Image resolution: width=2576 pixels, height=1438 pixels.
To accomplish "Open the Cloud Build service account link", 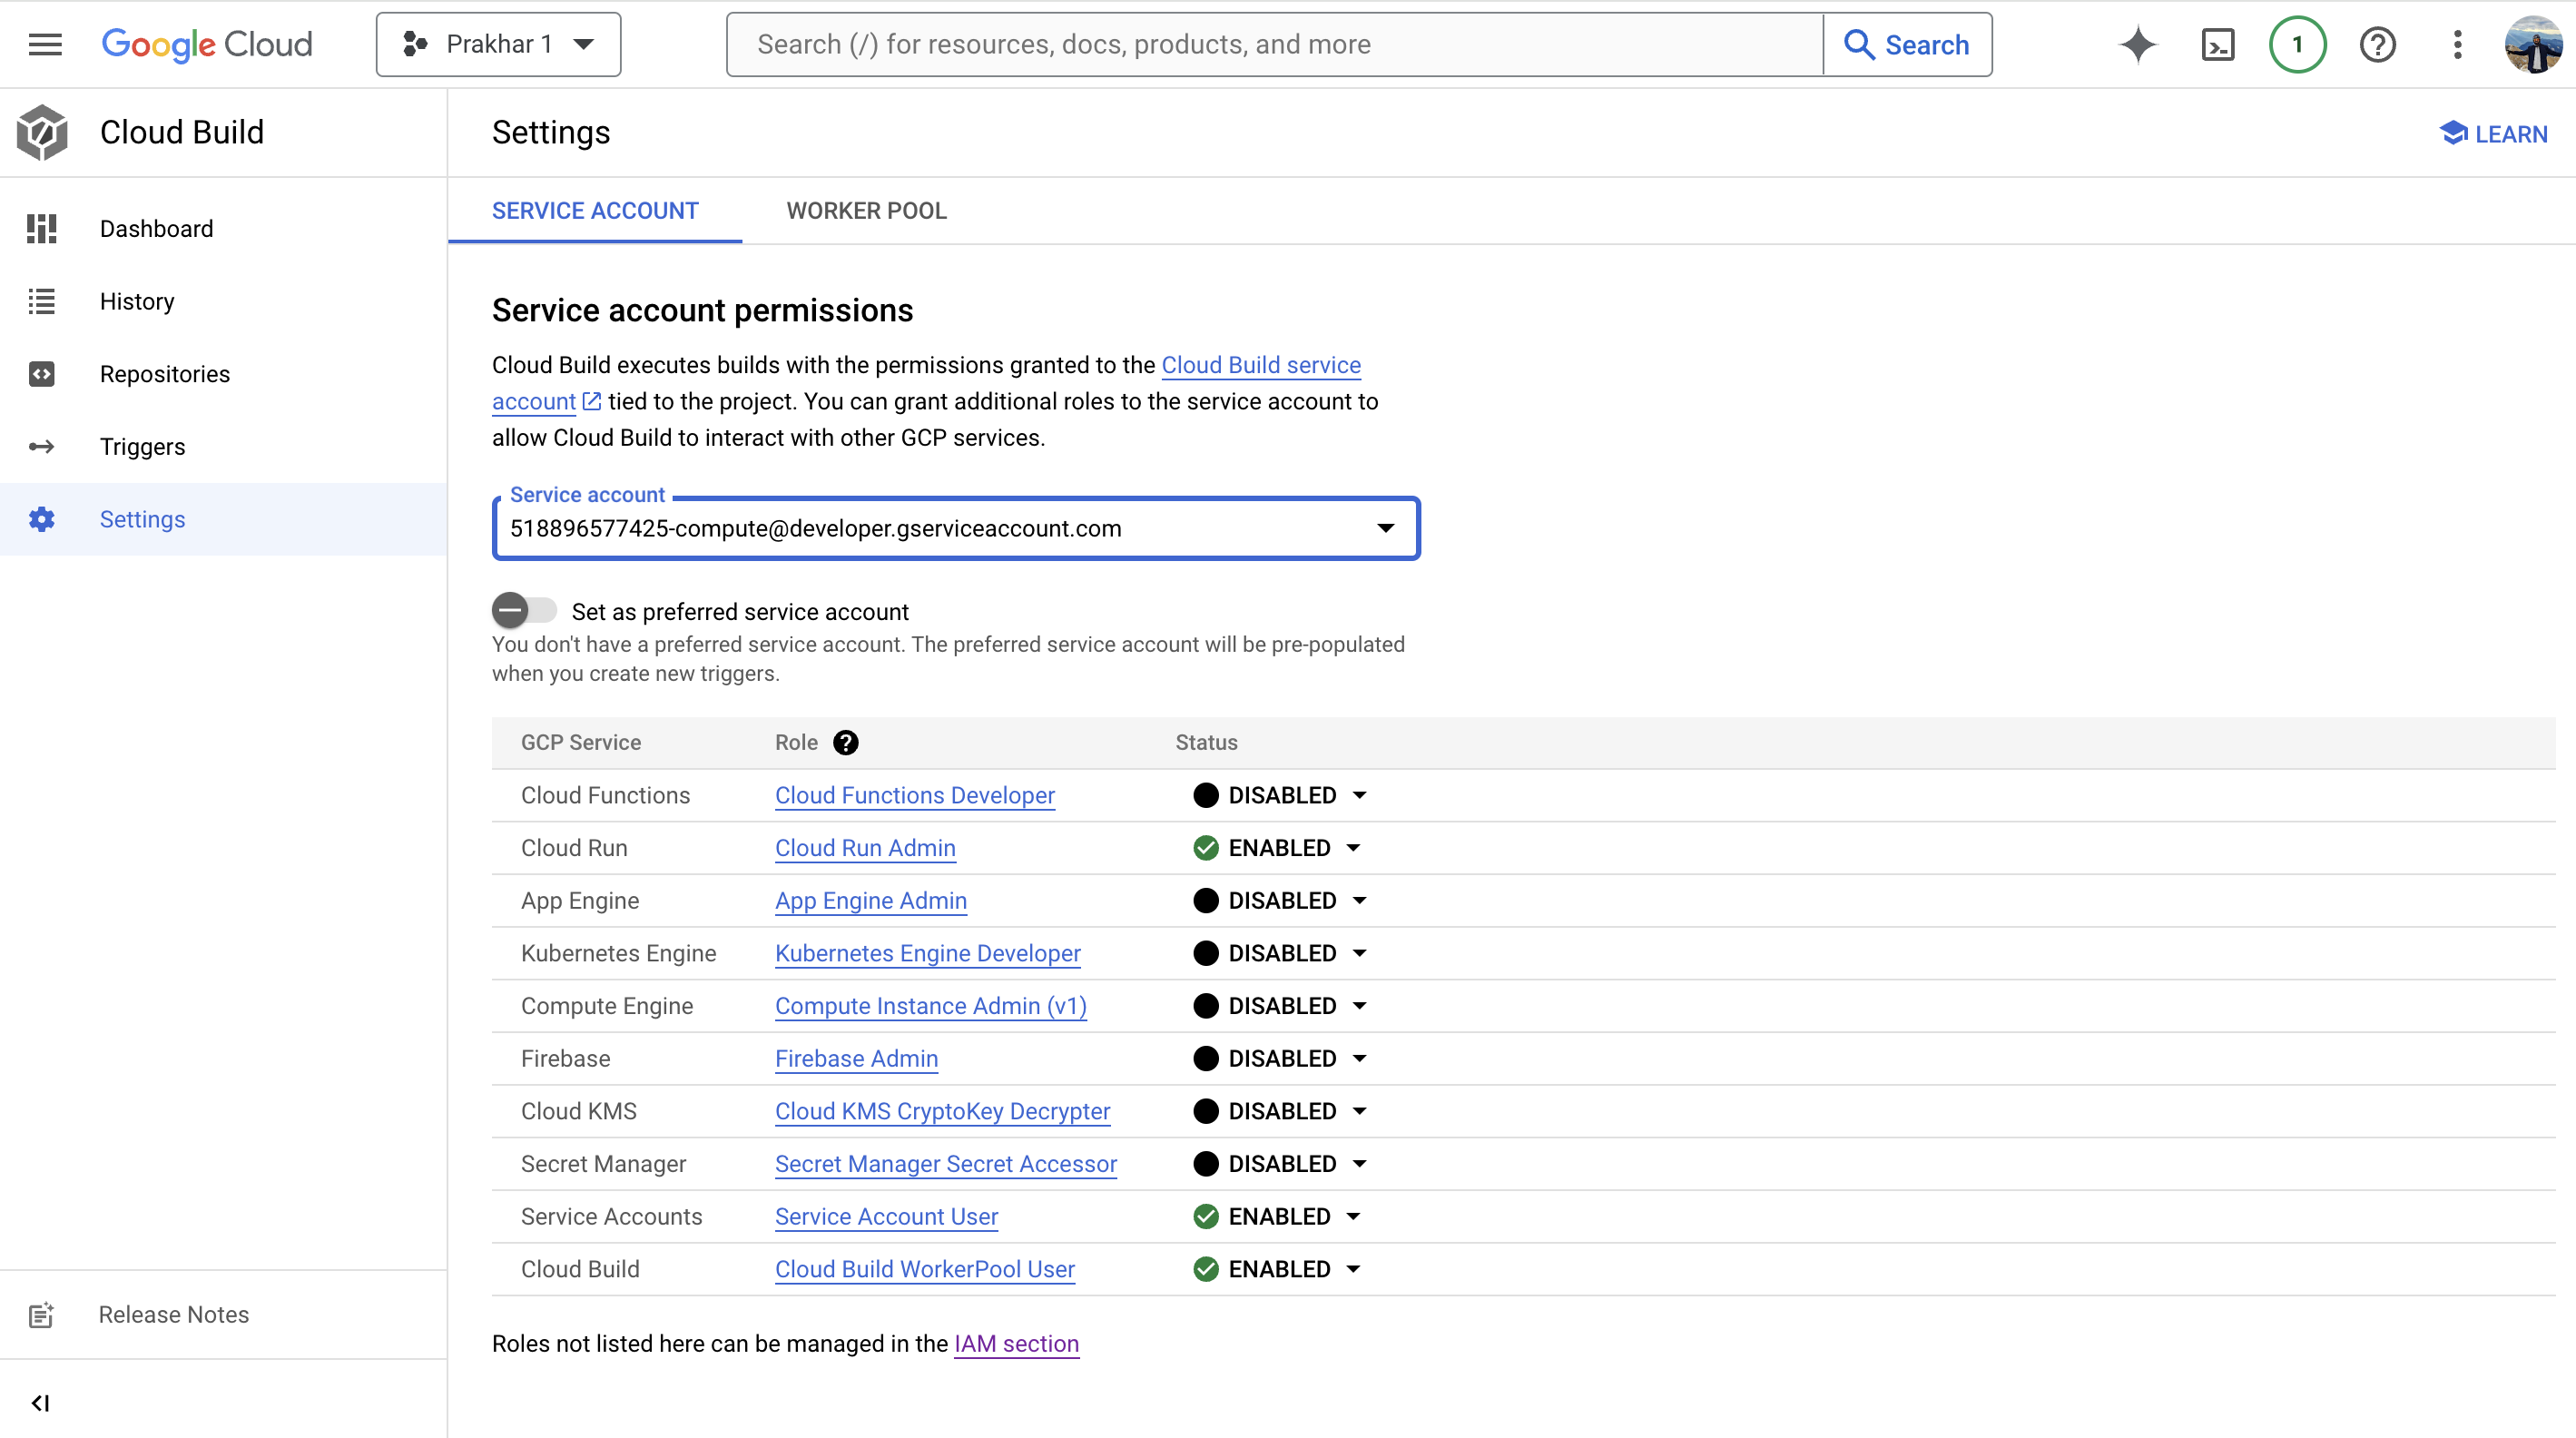I will pyautogui.click(x=1260, y=365).
